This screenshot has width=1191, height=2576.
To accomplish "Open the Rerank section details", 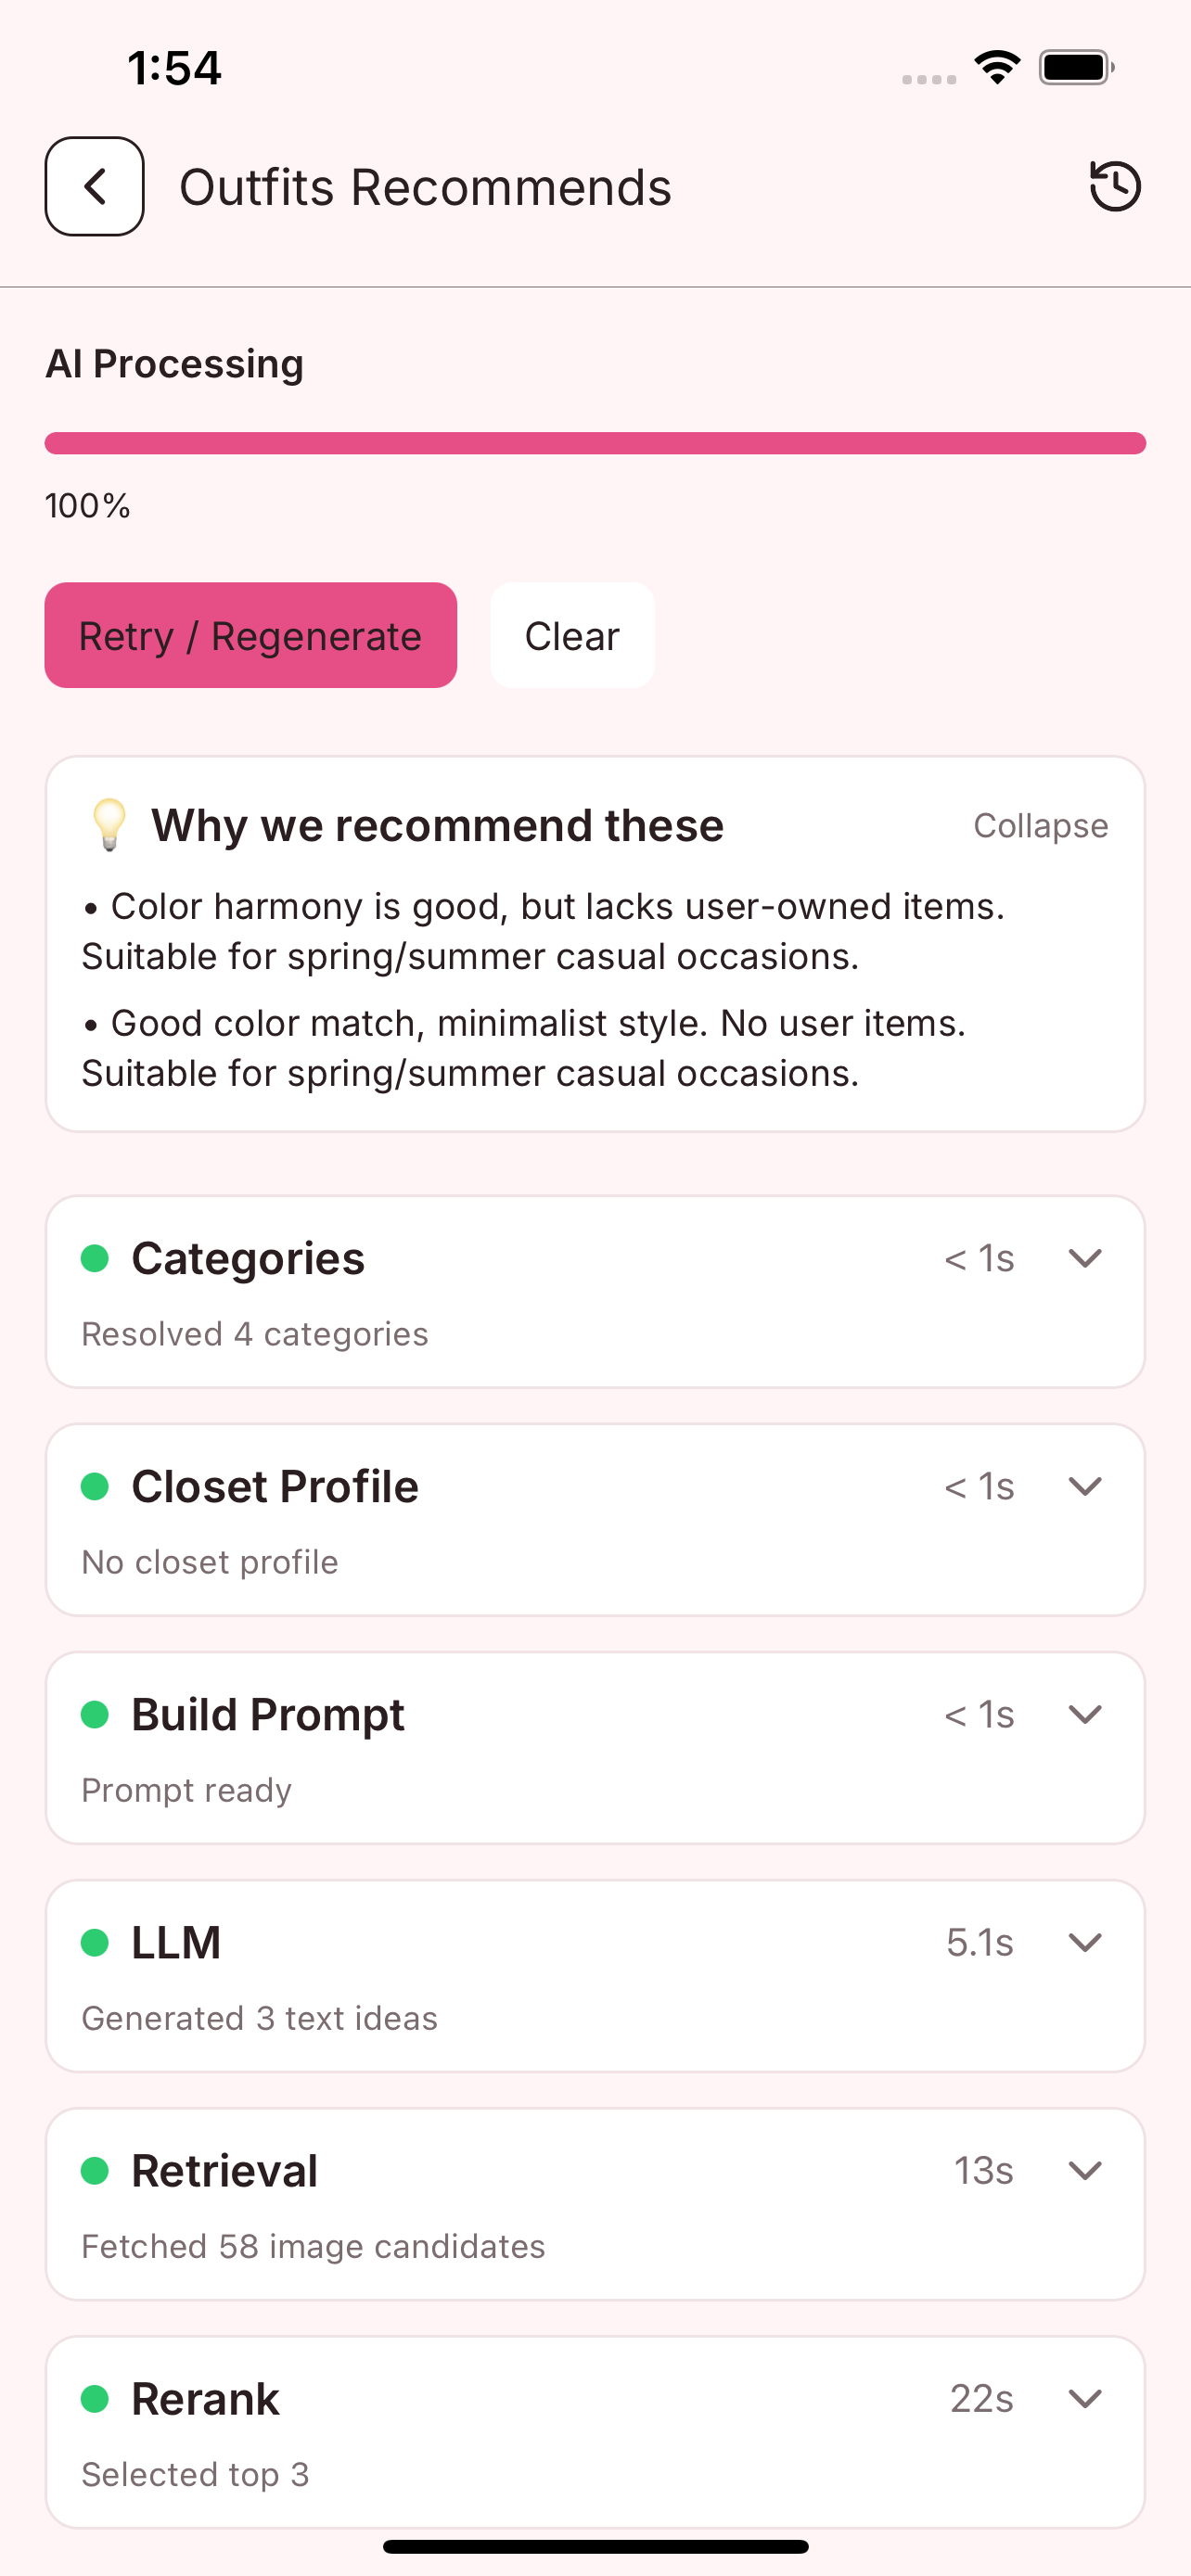I will pos(1086,2398).
